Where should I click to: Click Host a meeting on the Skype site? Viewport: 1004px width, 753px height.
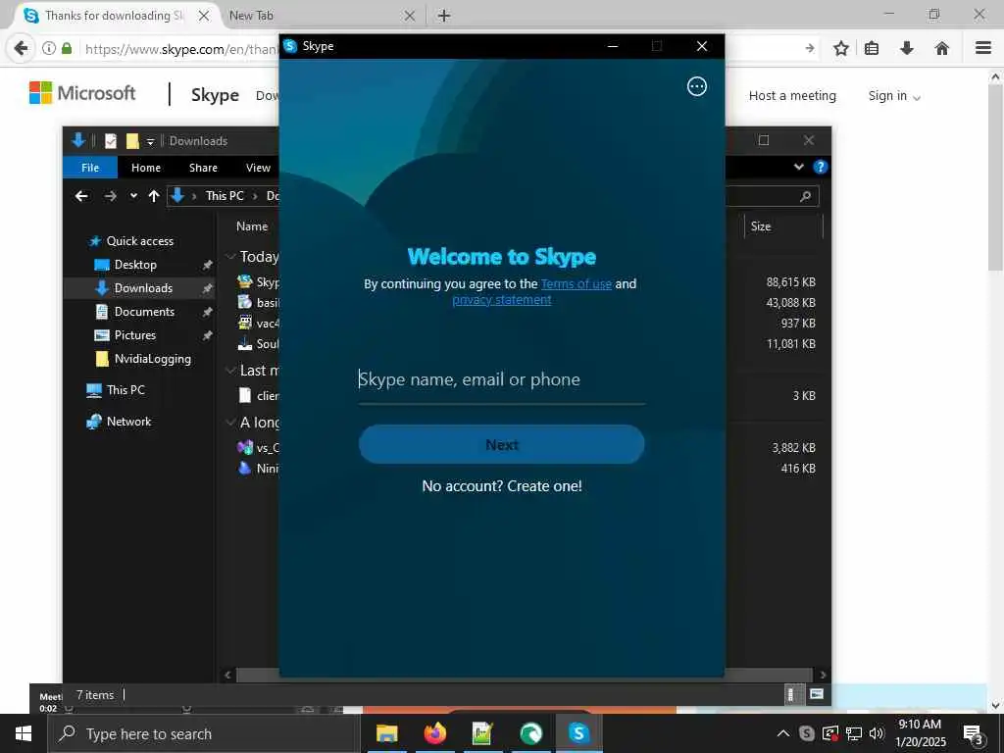pyautogui.click(x=792, y=95)
